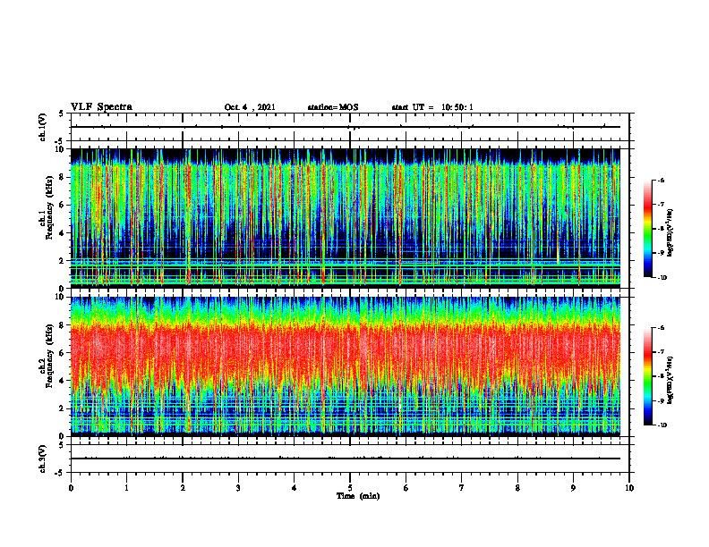Click the -7 tick on ch.2 colorbar
This screenshot has height=547, width=709.
pyautogui.click(x=661, y=352)
